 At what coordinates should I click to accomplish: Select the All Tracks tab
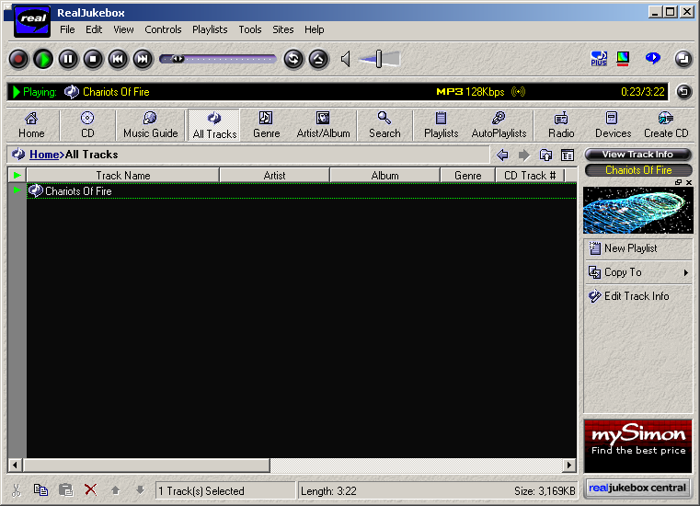pyautogui.click(x=214, y=125)
